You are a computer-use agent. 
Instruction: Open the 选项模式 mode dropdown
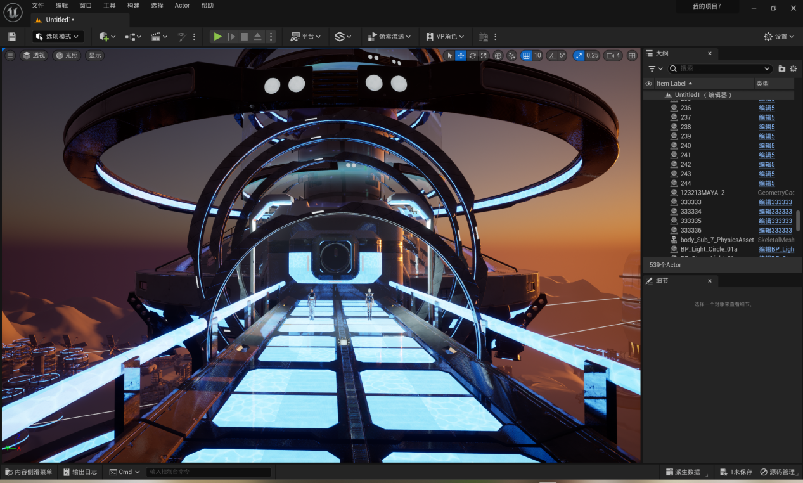pyautogui.click(x=58, y=37)
